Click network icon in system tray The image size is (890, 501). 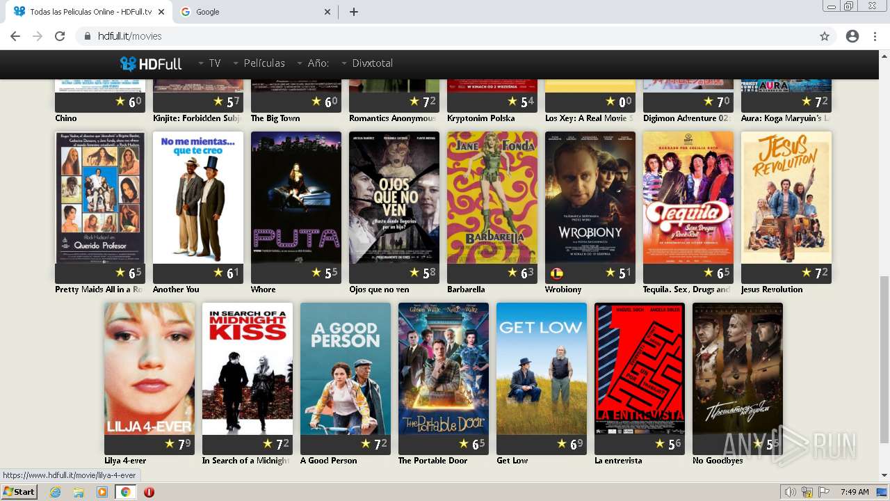pyautogui.click(x=807, y=492)
